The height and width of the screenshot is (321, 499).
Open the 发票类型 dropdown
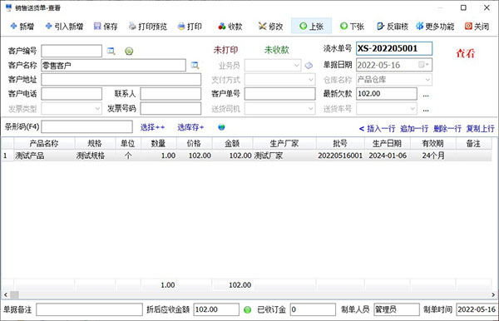click(x=97, y=109)
